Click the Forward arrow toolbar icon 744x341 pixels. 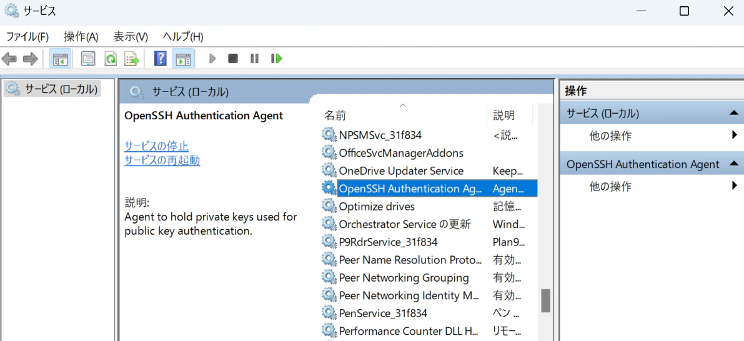31,59
